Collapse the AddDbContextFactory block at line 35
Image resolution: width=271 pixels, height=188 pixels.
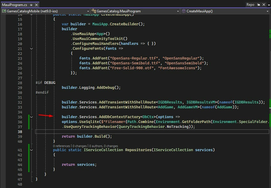[31, 117]
